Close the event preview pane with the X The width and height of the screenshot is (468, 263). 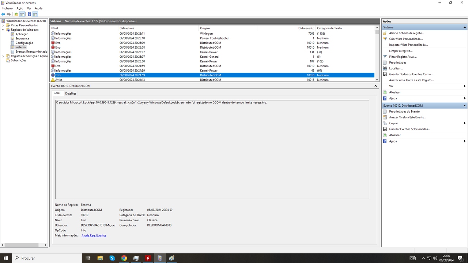click(x=375, y=86)
